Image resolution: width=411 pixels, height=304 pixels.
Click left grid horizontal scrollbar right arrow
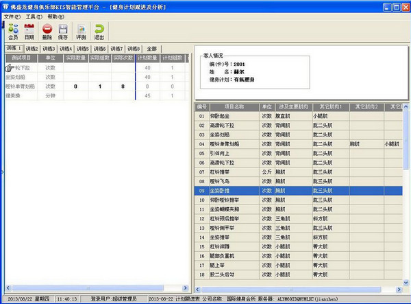(185, 288)
